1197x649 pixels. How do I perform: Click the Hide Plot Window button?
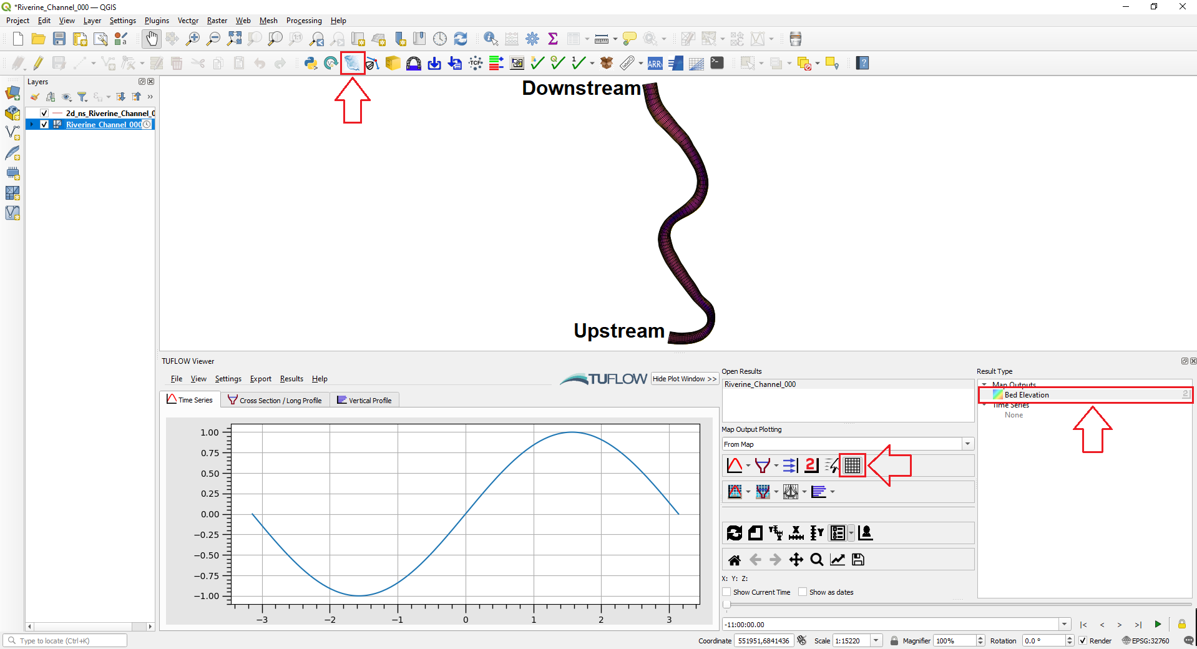click(684, 379)
